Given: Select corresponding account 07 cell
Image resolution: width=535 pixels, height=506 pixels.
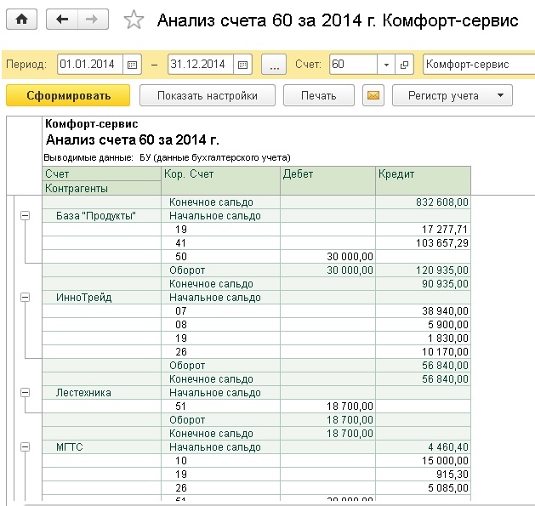Looking at the screenshot, I should [x=221, y=311].
